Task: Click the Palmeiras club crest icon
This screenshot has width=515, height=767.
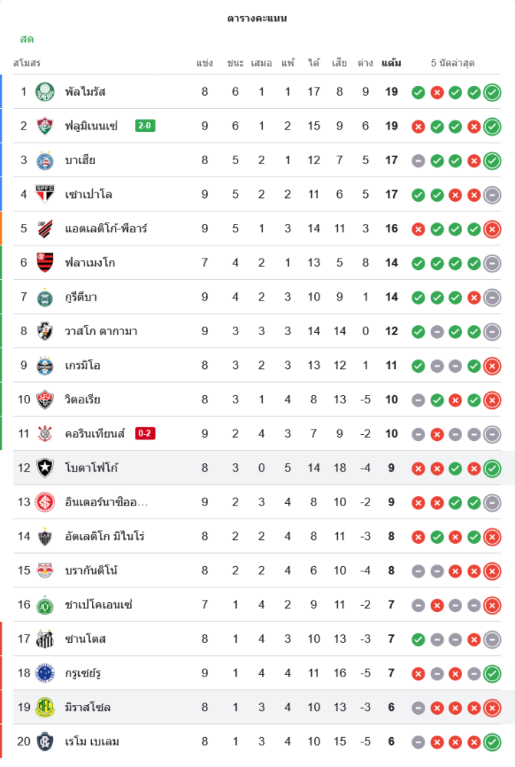Action: 45,92
